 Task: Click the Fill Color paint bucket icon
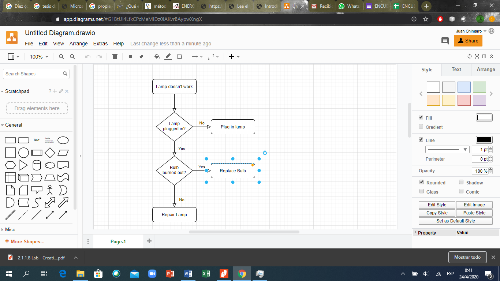pyautogui.click(x=157, y=57)
